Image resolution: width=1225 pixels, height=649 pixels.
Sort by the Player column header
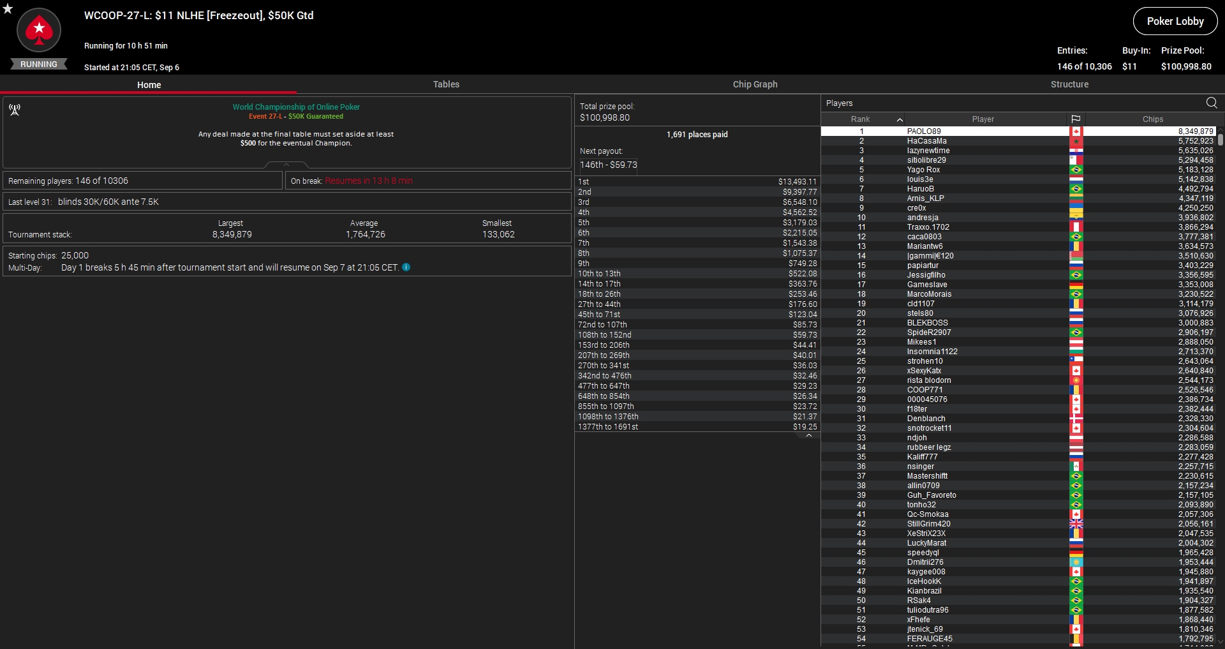983,119
